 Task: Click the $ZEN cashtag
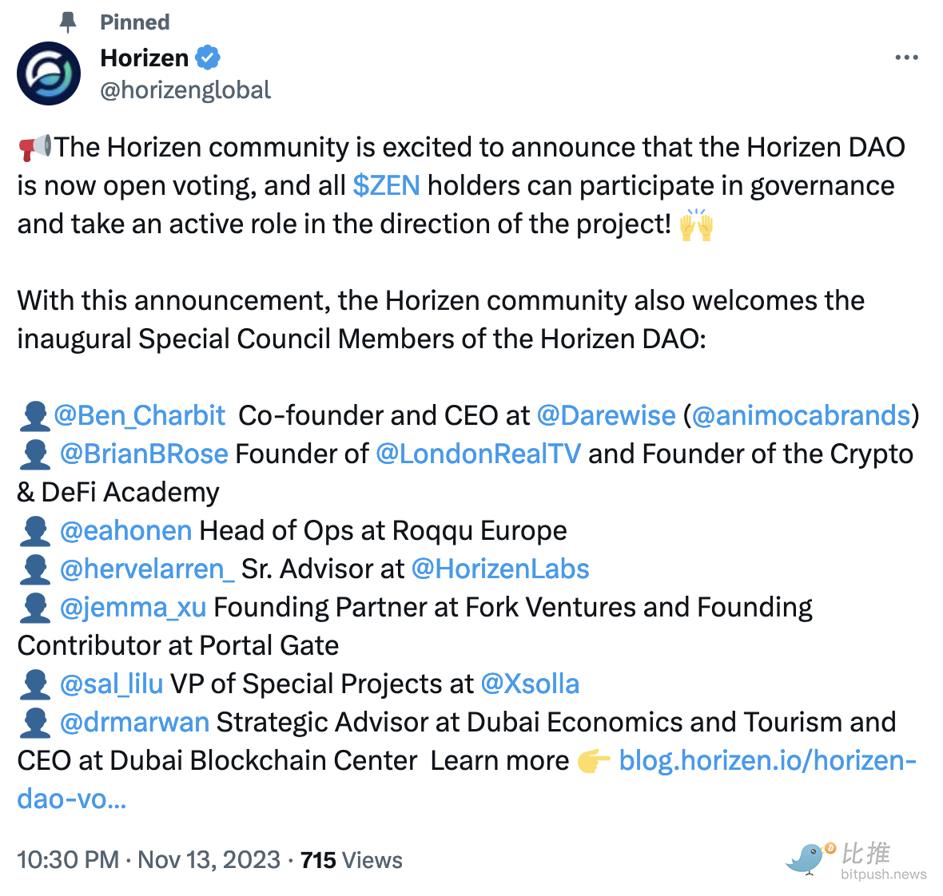coord(386,185)
